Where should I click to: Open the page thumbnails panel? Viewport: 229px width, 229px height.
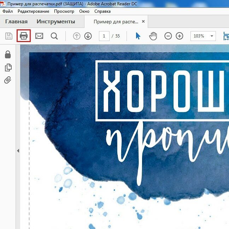point(8,67)
